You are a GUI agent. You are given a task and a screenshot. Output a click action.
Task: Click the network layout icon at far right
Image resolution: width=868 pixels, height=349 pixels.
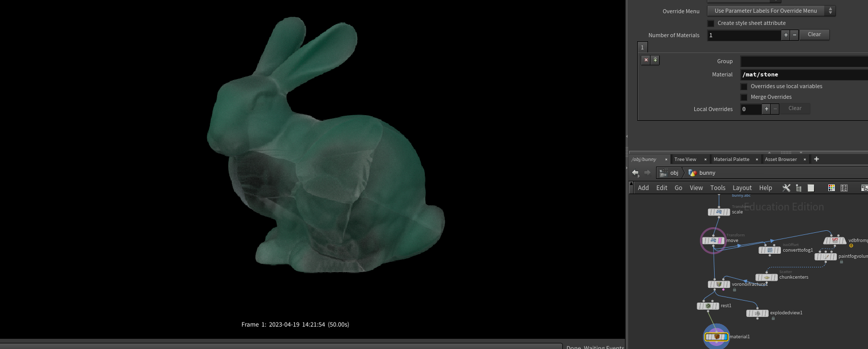click(864, 188)
